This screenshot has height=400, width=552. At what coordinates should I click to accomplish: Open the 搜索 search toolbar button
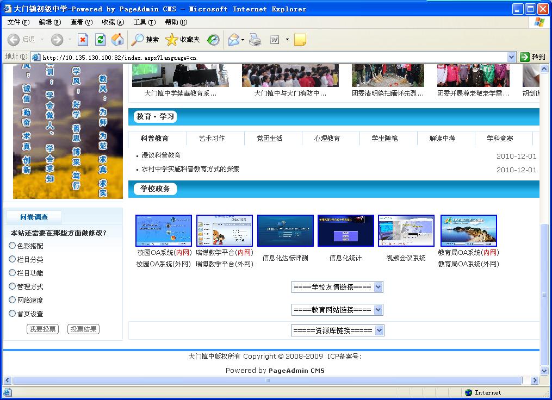point(145,40)
